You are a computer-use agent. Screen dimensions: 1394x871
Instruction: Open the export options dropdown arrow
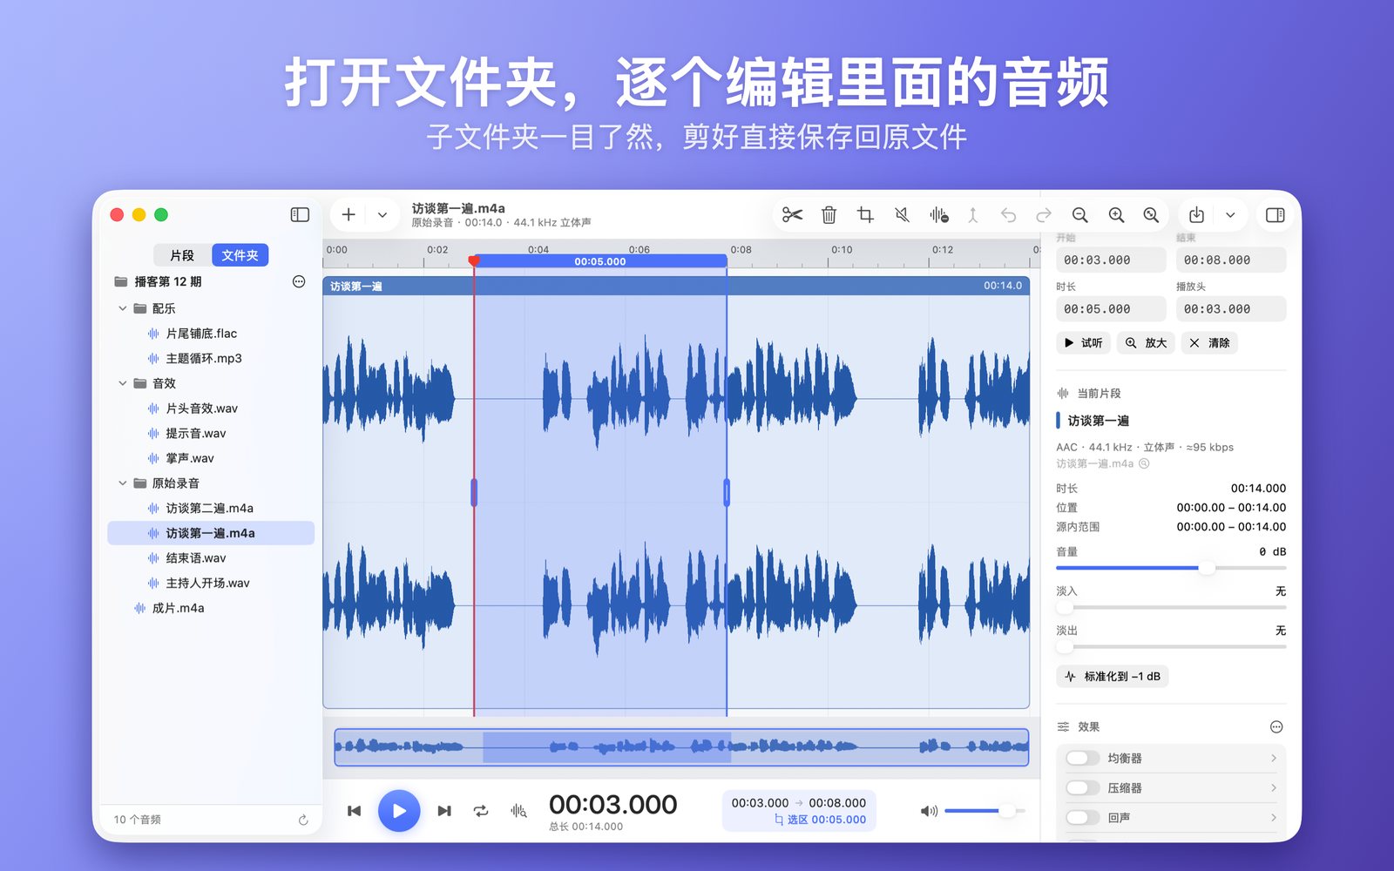coord(1230,215)
